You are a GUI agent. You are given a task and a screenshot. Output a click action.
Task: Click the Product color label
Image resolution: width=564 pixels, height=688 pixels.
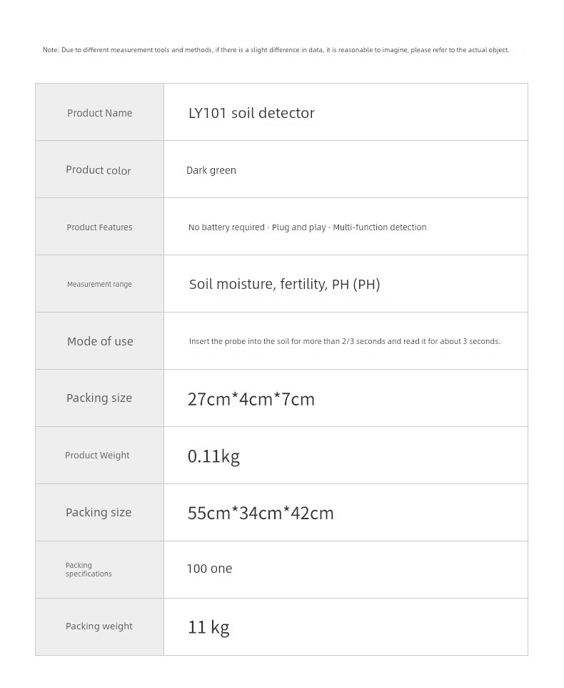[x=98, y=170]
